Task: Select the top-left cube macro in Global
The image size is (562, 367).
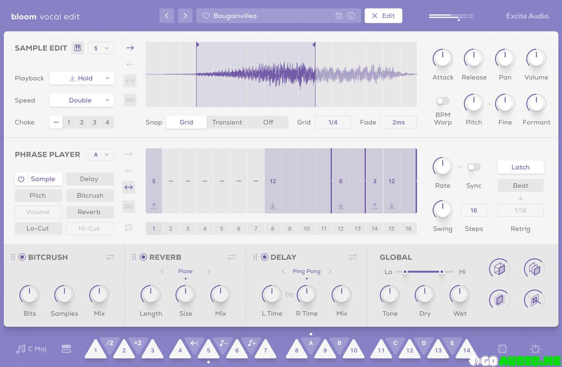Action: point(500,269)
